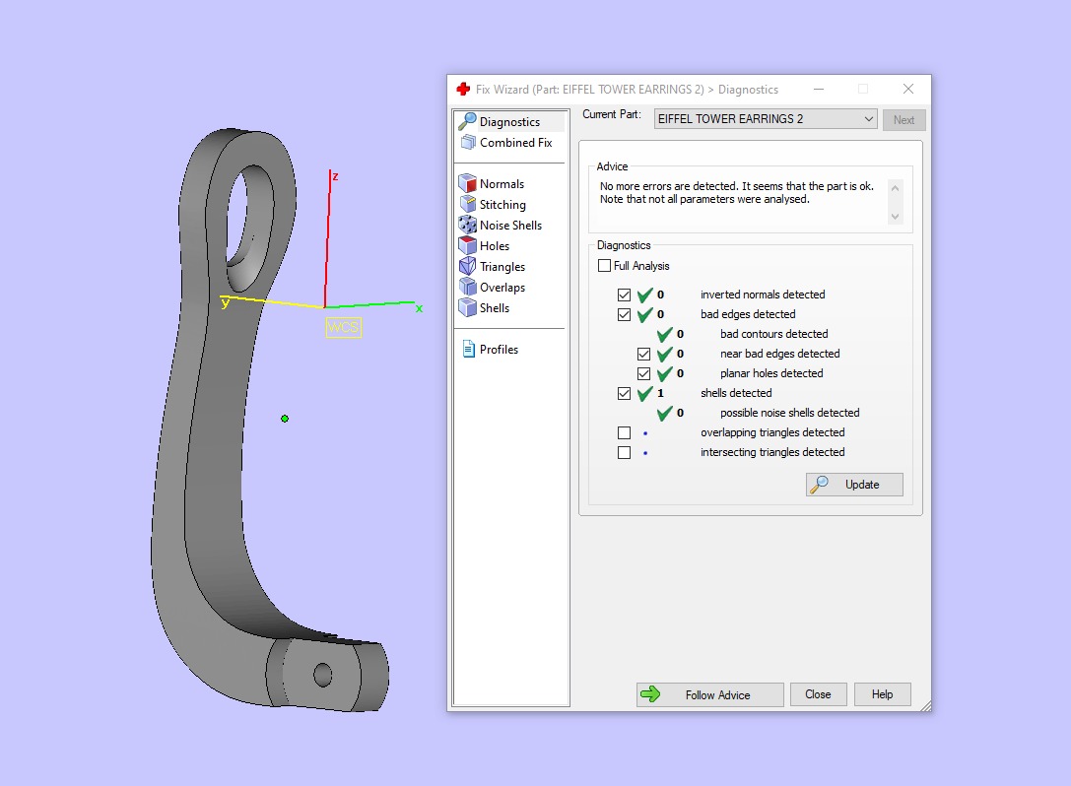The image size is (1071, 786).
Task: Click the Combined Fix cube icon
Action: [468, 142]
